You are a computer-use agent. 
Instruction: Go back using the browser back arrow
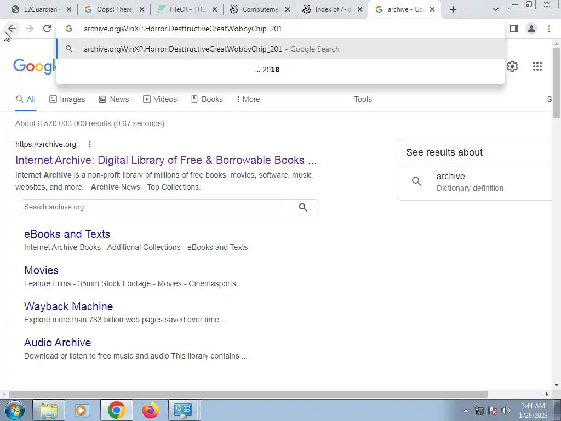point(12,29)
